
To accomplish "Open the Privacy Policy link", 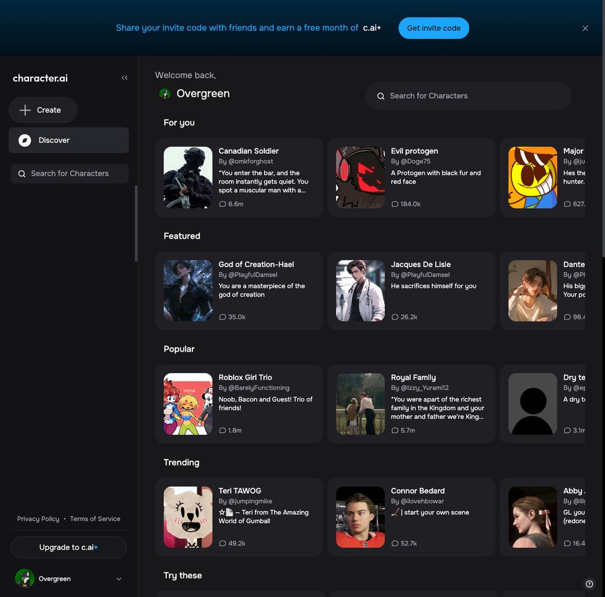I will click(38, 518).
